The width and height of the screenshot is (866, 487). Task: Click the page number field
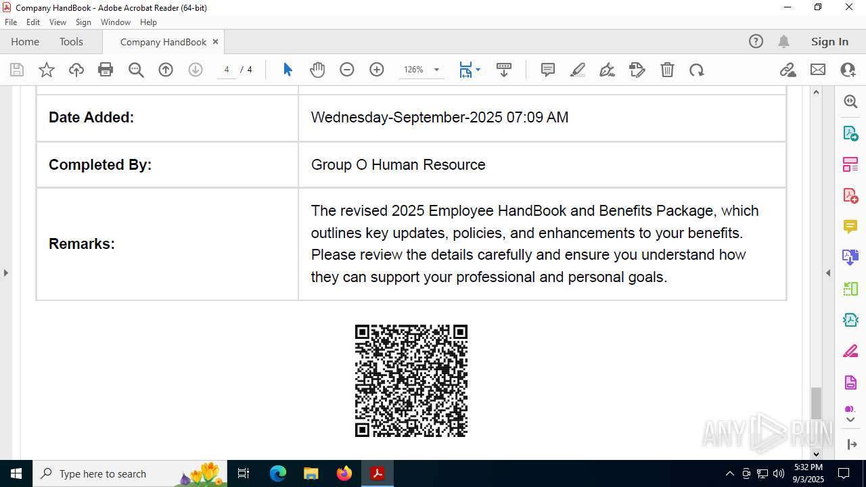point(227,70)
